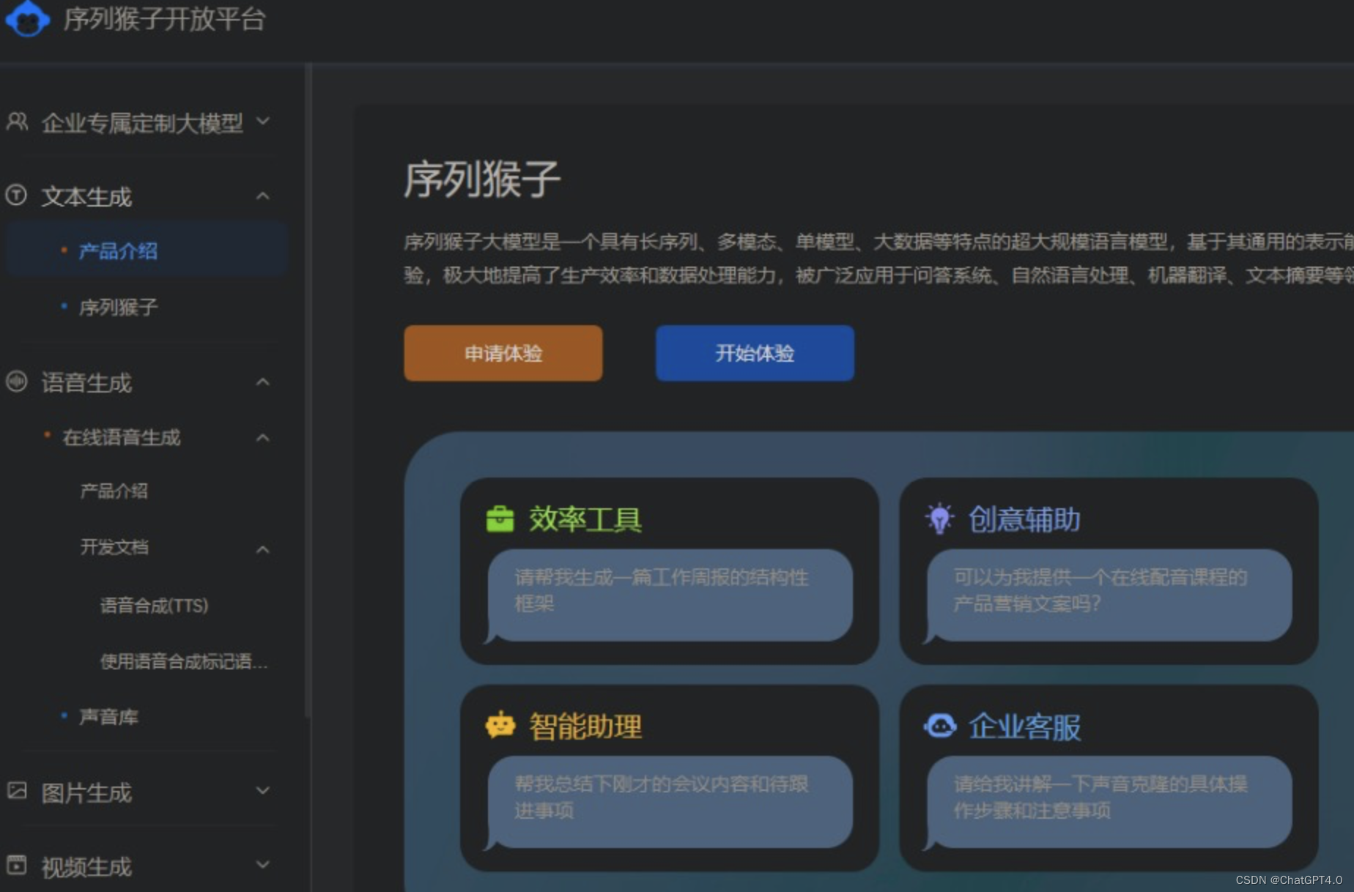This screenshot has width=1354, height=892.
Task: Click the 企业专属定制大模型 users icon
Action: (x=17, y=122)
